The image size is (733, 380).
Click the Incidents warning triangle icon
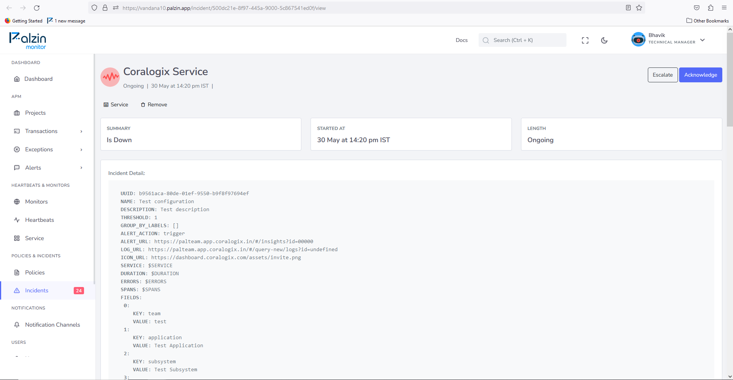17,290
